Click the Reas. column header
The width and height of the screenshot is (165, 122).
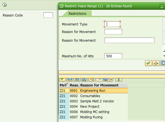74,85
